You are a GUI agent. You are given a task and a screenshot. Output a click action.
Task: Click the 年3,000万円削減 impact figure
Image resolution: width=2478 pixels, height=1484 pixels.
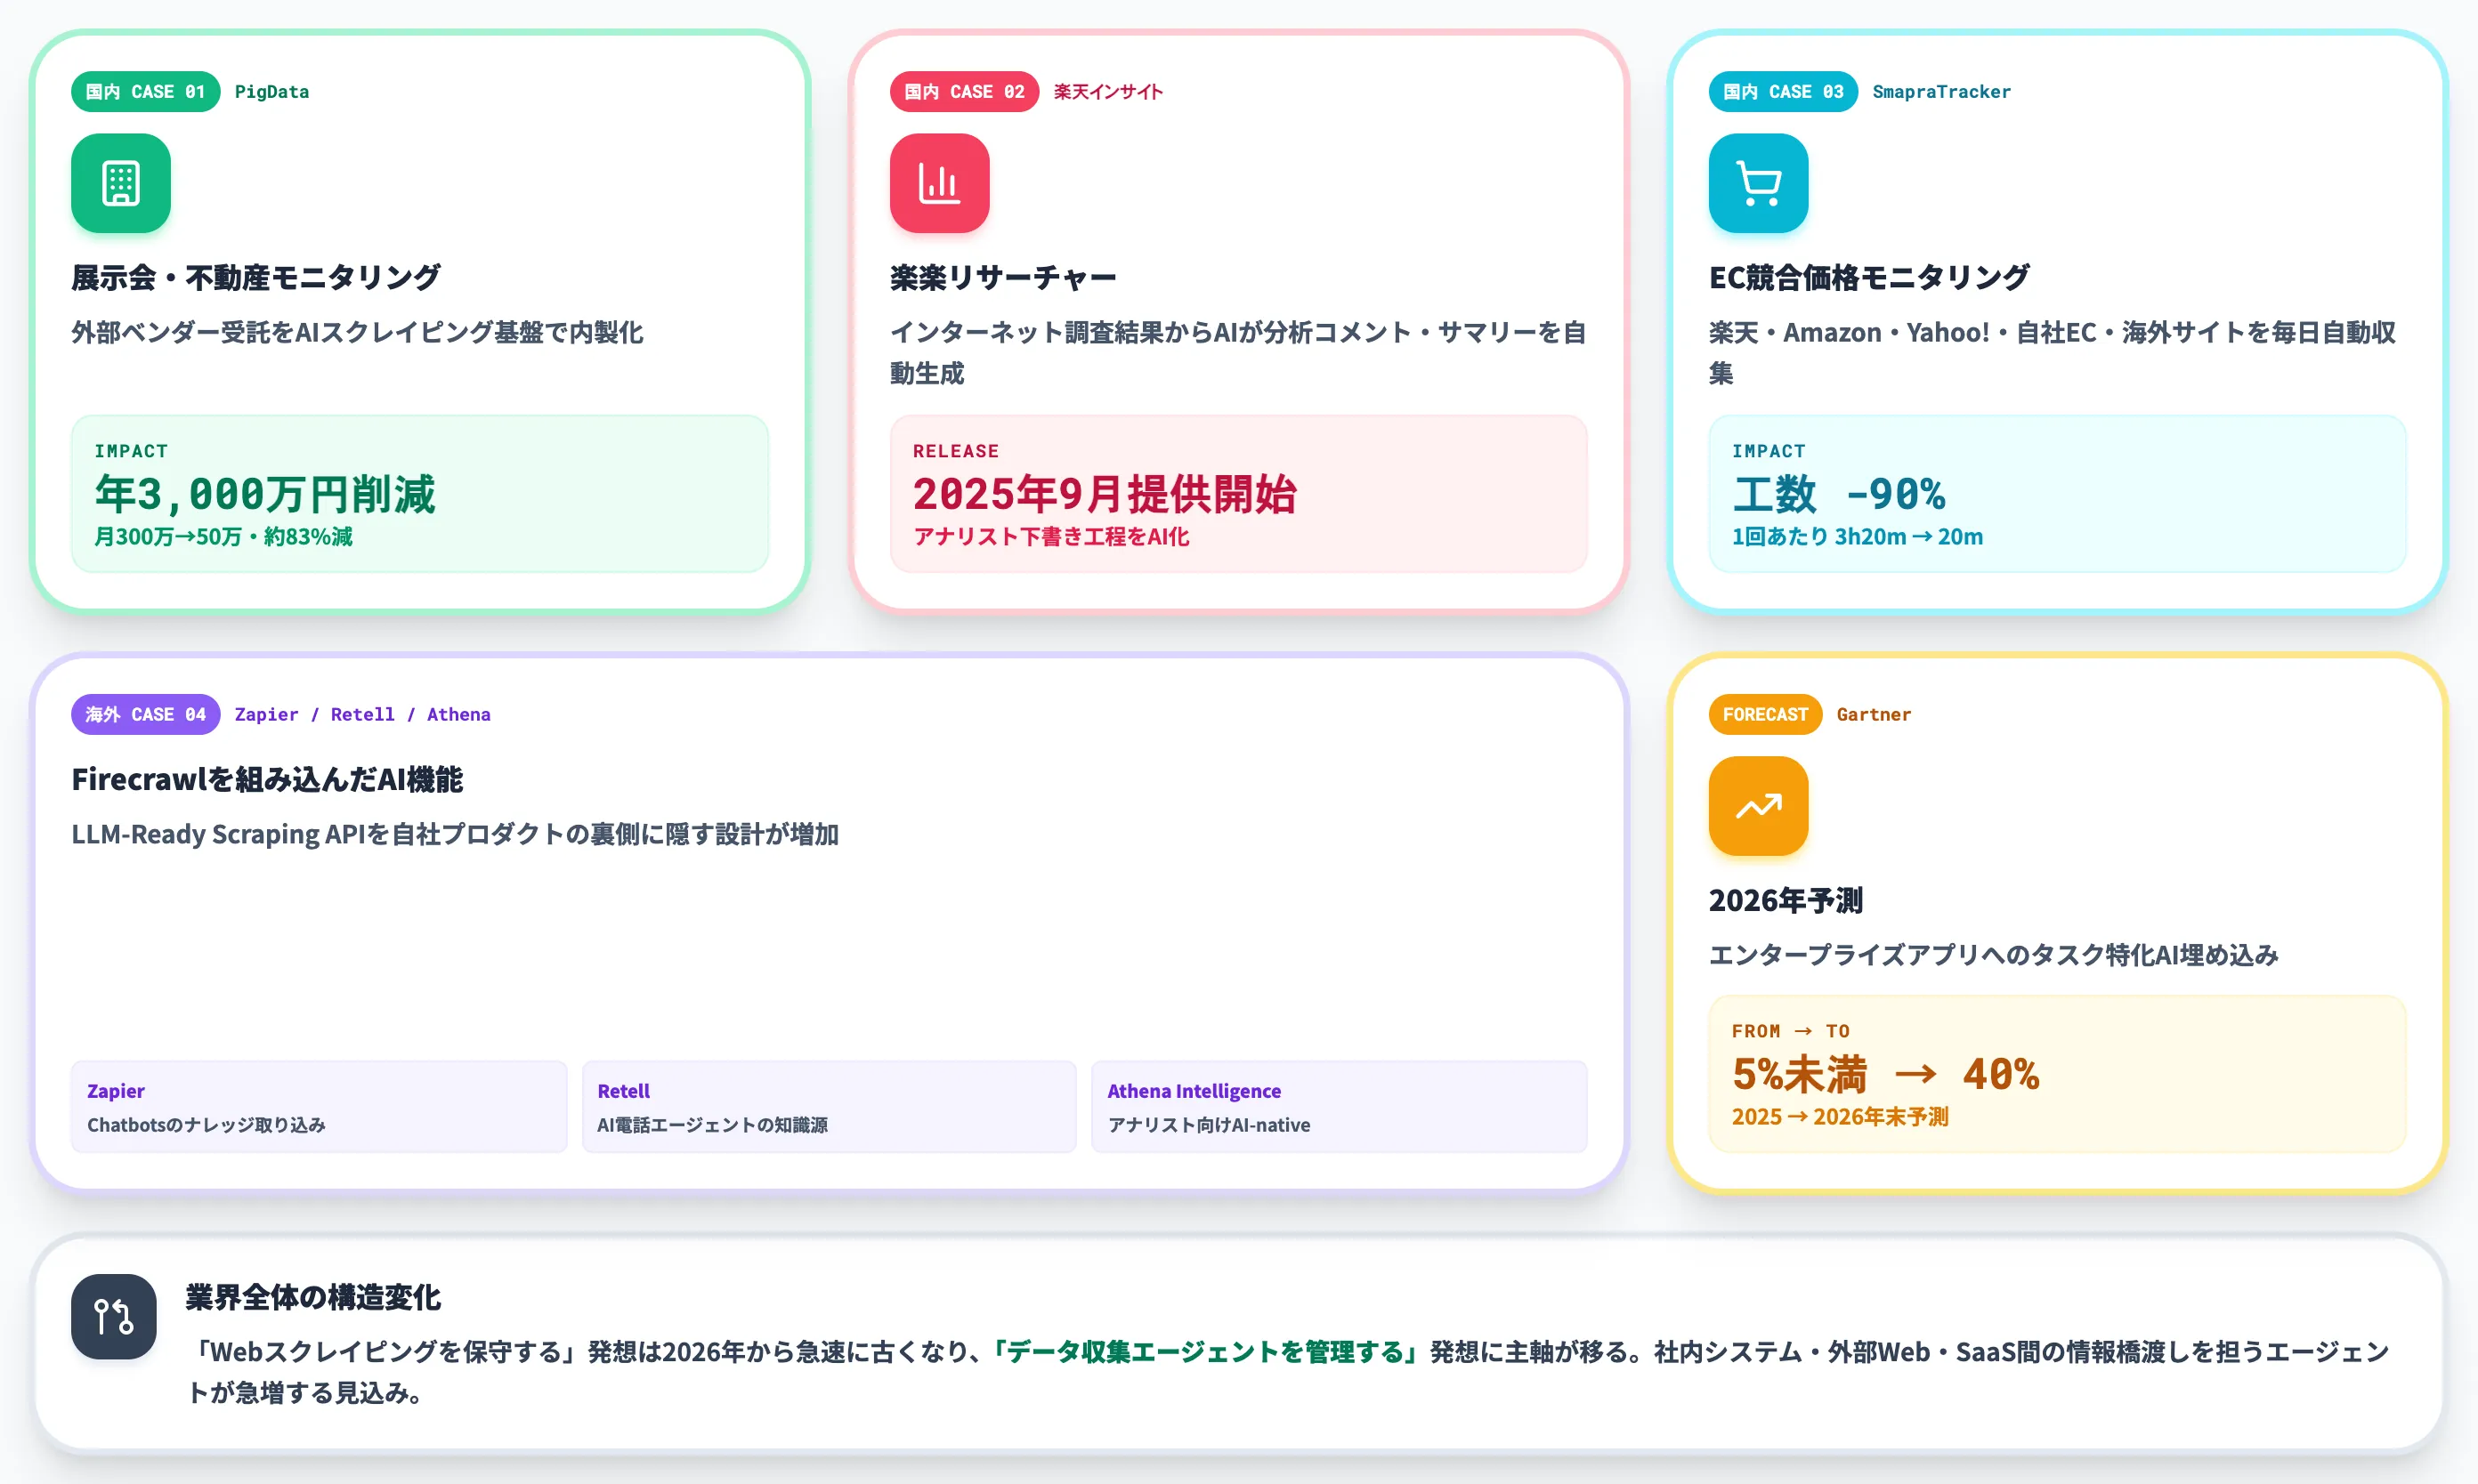coord(265,494)
